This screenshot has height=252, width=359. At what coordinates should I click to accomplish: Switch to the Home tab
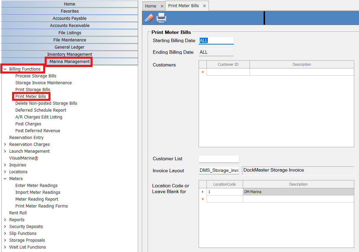pyautogui.click(x=150, y=6)
